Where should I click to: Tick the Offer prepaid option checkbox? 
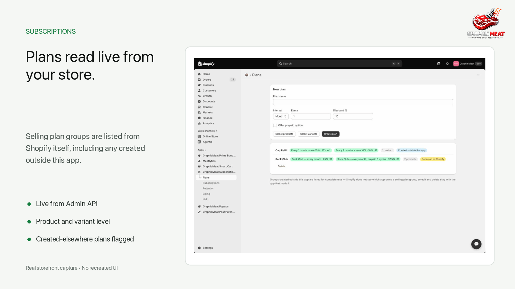click(275, 126)
